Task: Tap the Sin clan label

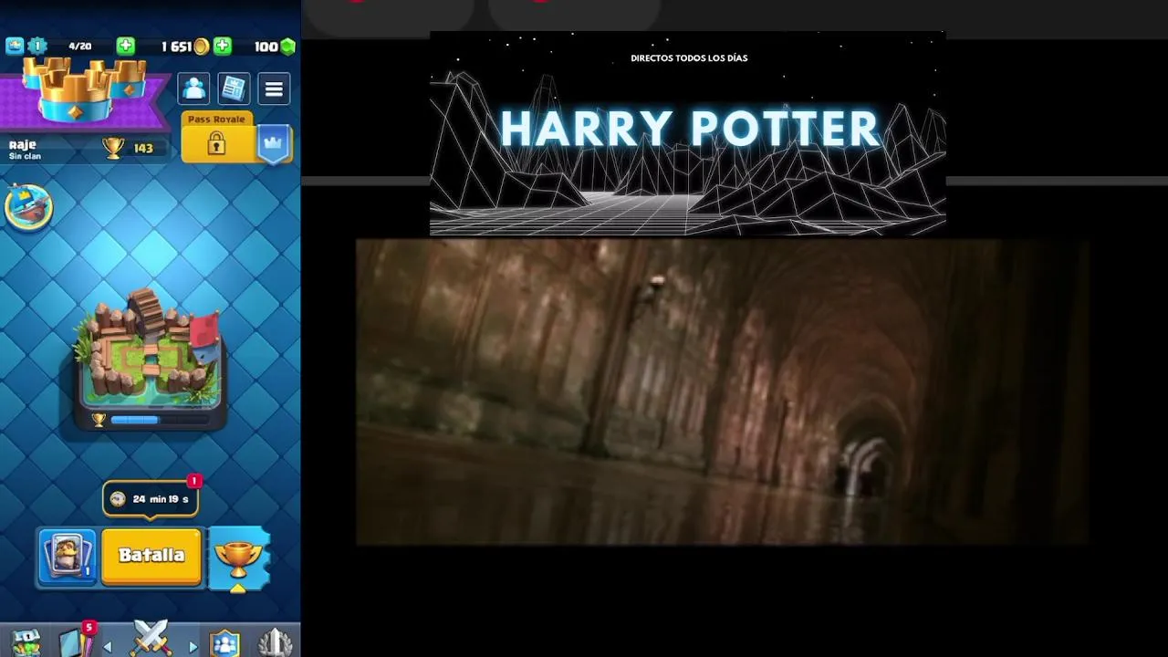Action: [25, 156]
